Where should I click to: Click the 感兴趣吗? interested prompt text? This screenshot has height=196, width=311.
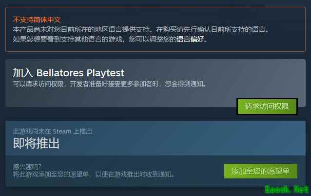[27, 166]
